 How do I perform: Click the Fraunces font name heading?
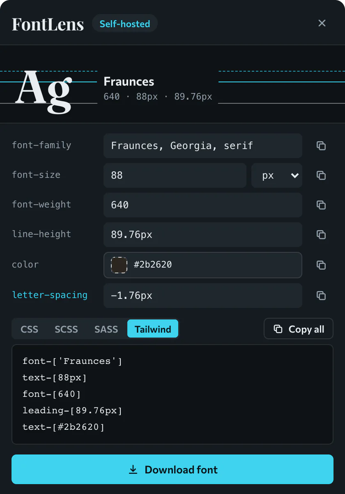(x=129, y=82)
